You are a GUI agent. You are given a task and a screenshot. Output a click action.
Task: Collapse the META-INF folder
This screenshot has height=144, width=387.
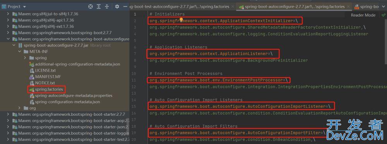(19, 51)
